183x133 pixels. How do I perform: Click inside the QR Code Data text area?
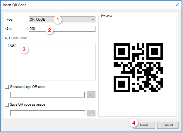pos(50,62)
